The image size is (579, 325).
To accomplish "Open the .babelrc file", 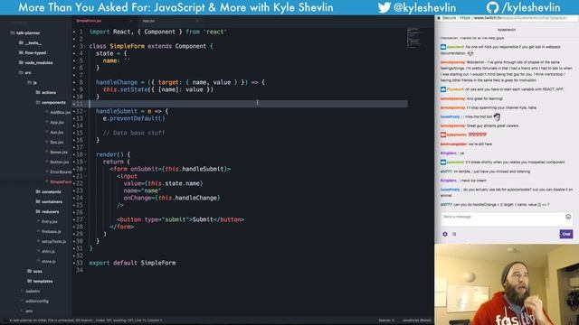I will point(33,291).
